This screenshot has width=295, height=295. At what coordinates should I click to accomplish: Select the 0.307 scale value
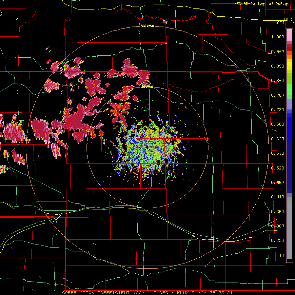pyautogui.click(x=278, y=226)
